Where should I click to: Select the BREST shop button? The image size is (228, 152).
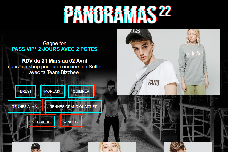click(x=26, y=91)
